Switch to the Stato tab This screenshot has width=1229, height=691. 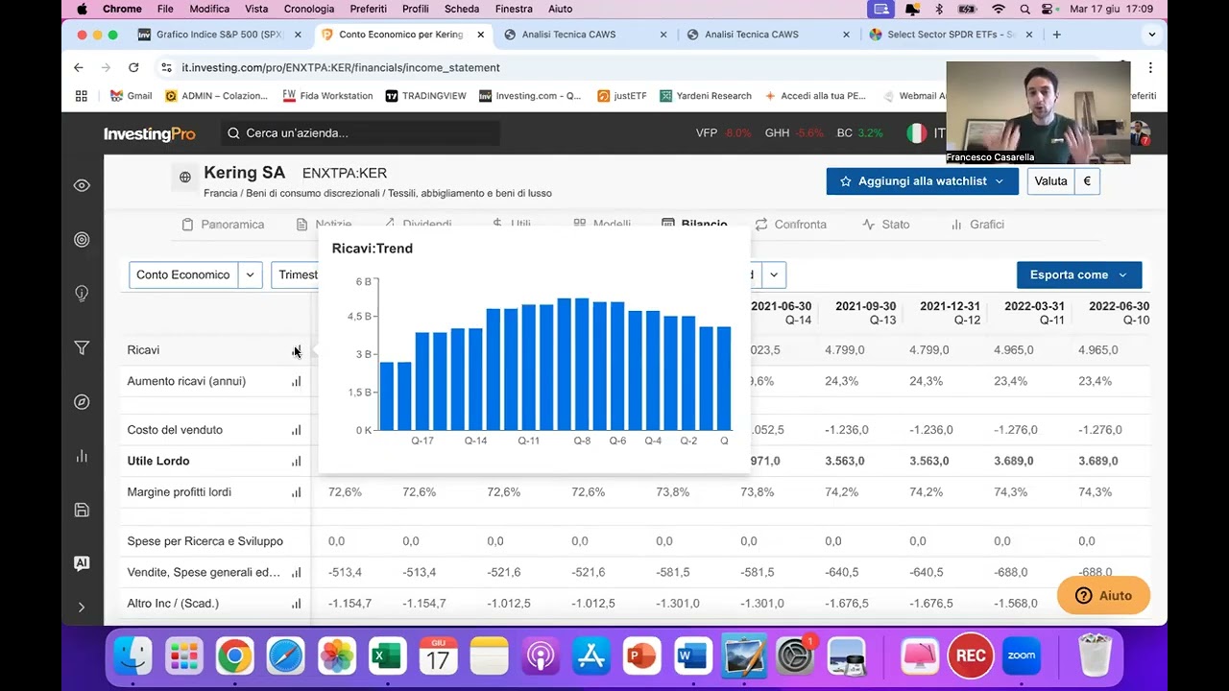886,225
